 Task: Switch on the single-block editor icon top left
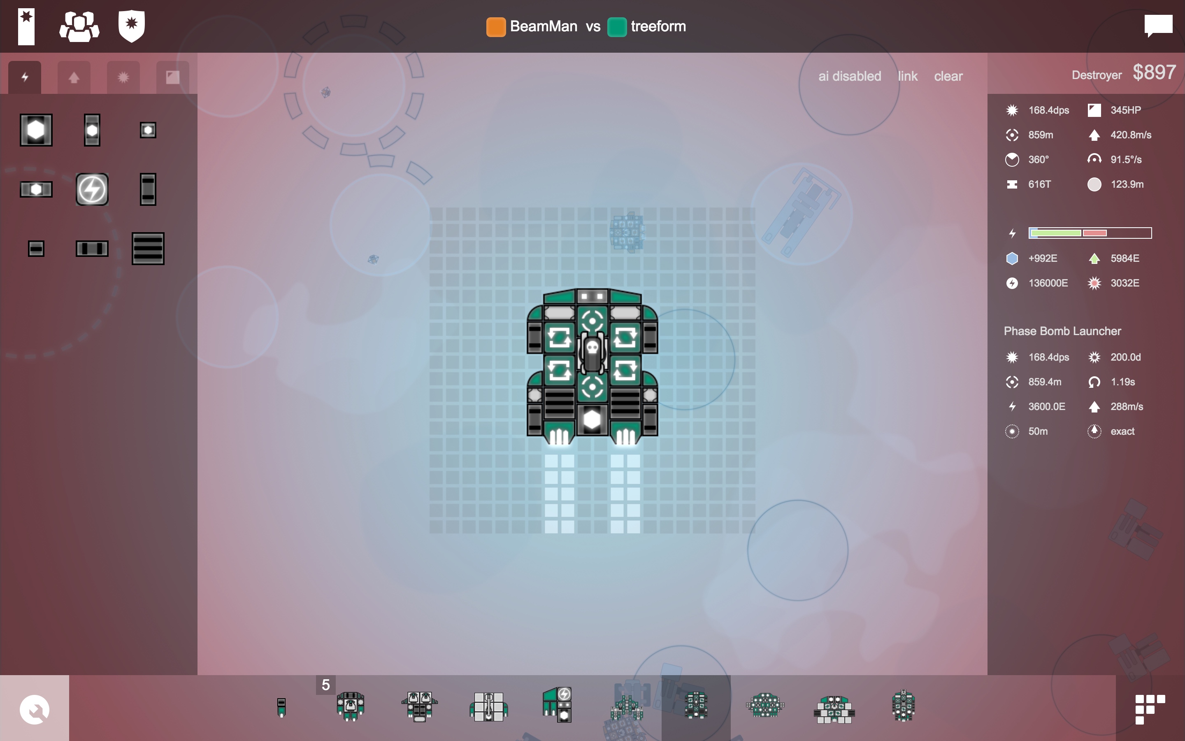(26, 26)
